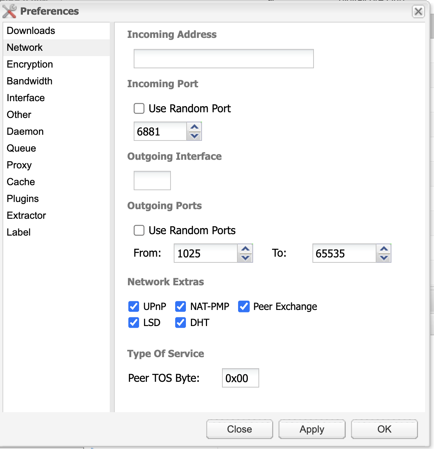Click into the Incoming Address text field

223,59
